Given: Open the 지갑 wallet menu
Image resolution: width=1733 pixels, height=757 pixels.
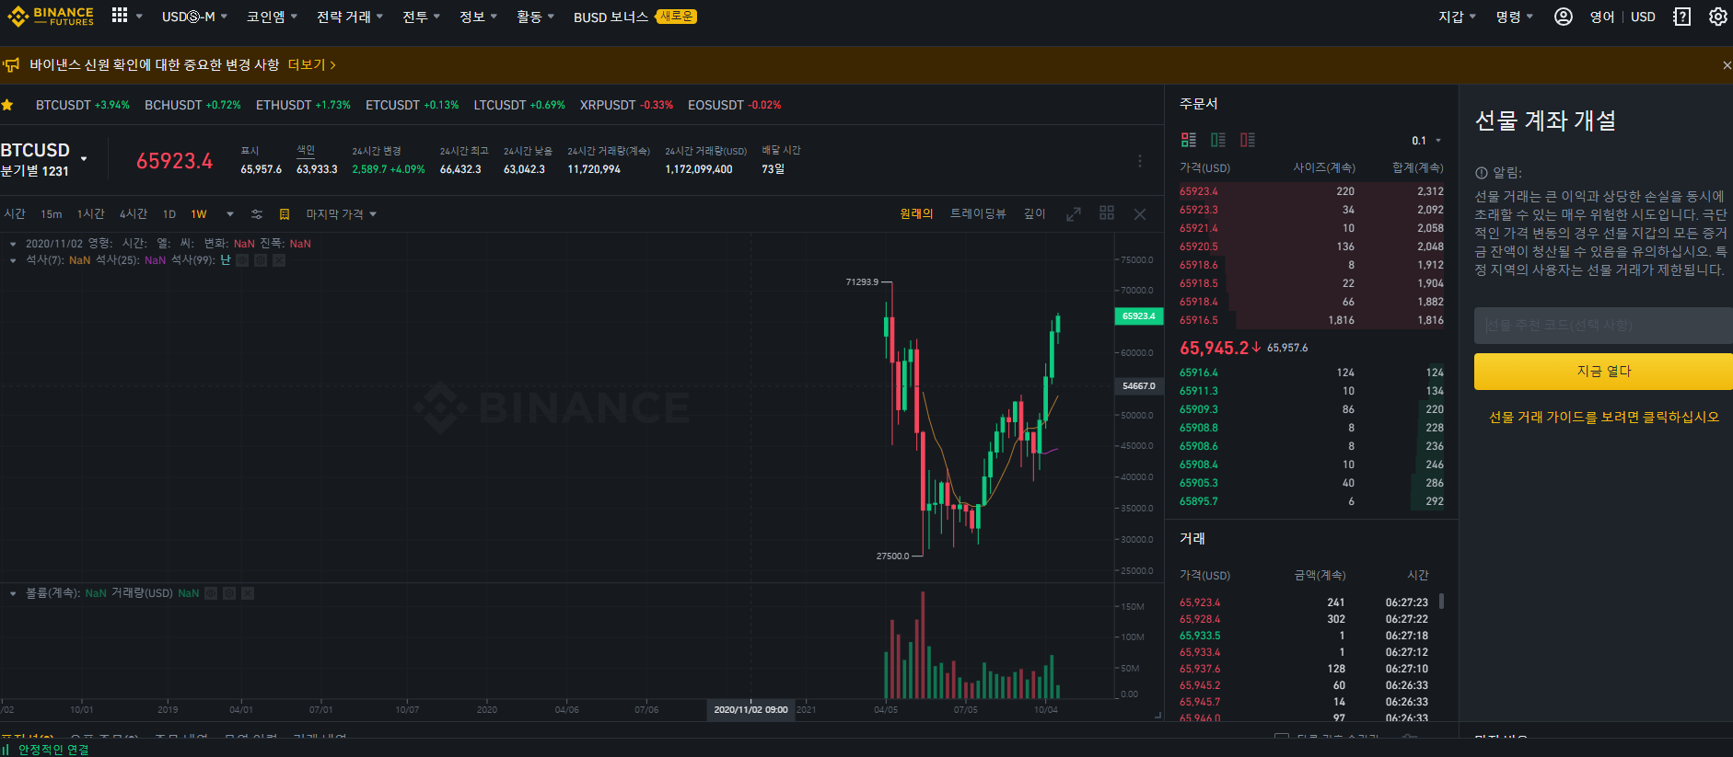Looking at the screenshot, I should click(1457, 17).
